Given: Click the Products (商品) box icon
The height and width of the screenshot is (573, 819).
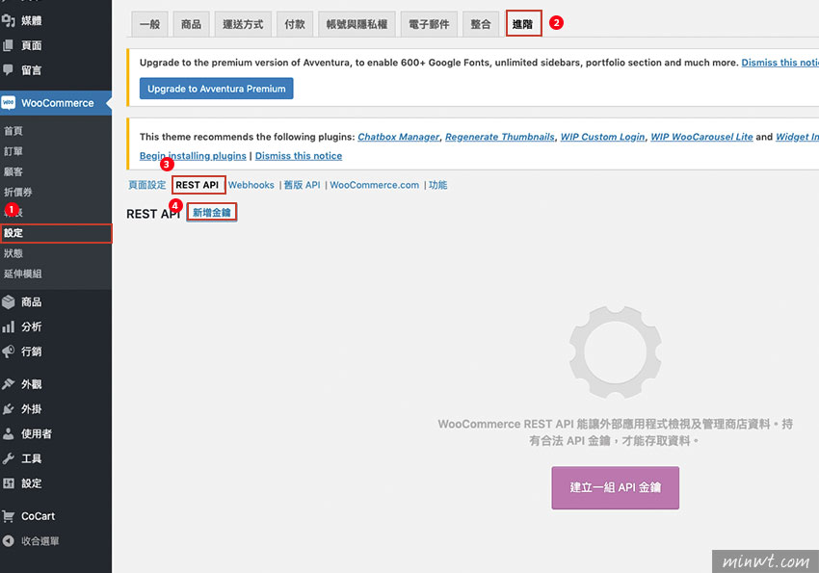Looking at the screenshot, I should (9, 301).
